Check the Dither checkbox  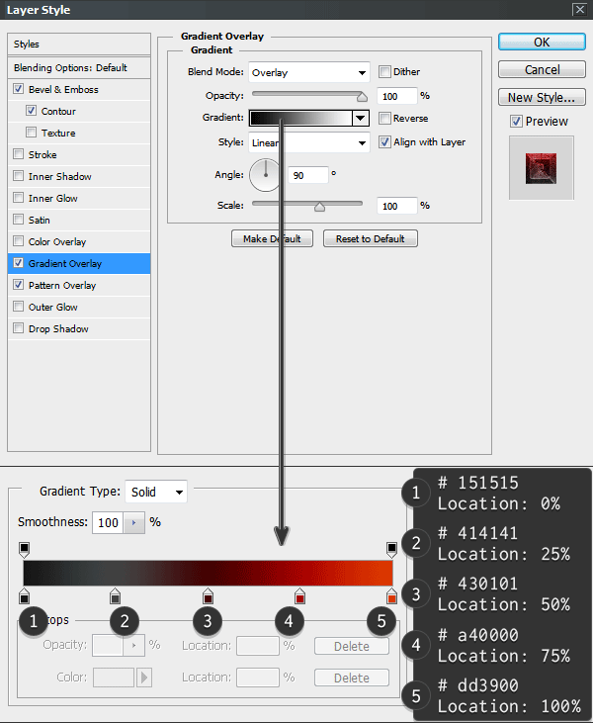coord(384,72)
